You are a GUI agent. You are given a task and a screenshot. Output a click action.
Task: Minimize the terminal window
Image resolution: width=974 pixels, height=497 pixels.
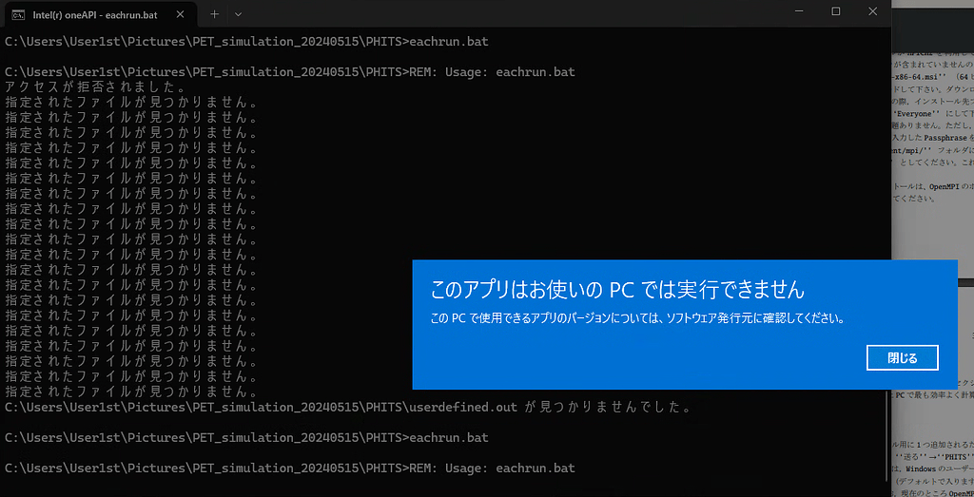point(799,11)
